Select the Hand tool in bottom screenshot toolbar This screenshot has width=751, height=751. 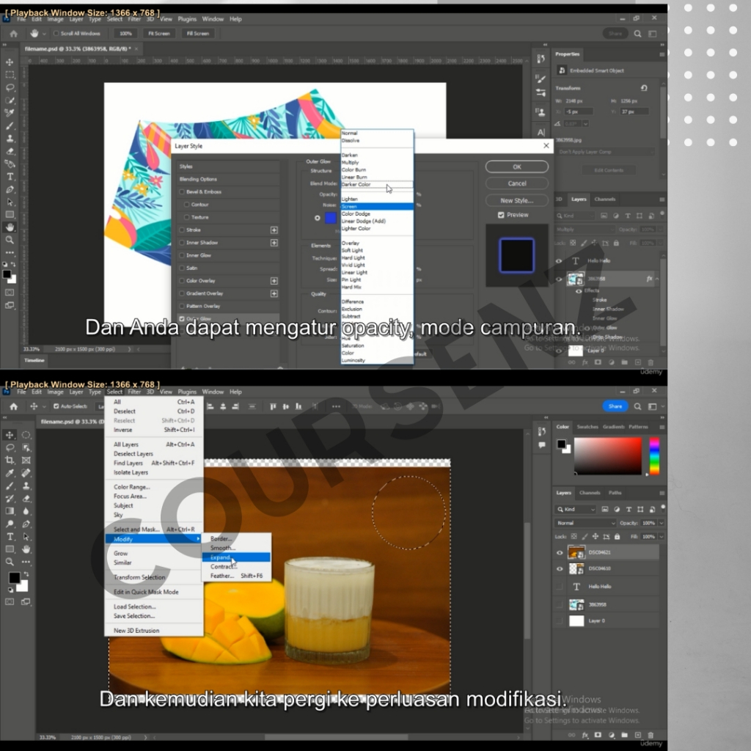26,549
